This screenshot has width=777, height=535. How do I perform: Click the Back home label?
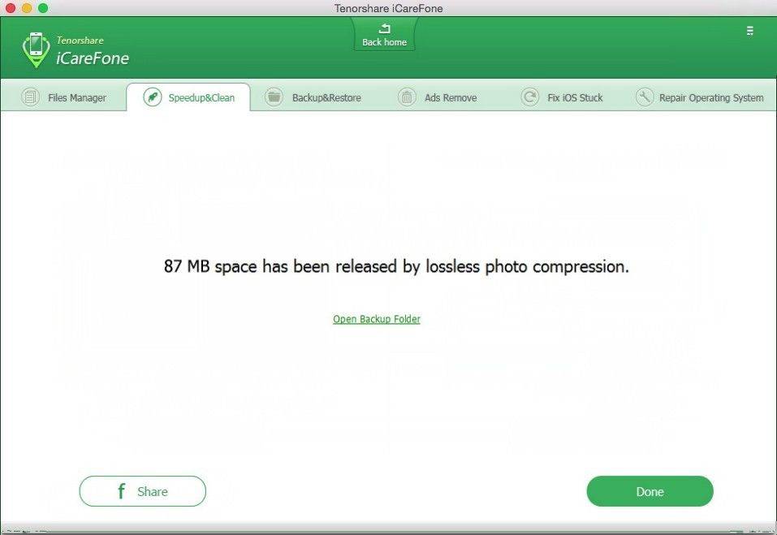pyautogui.click(x=384, y=42)
